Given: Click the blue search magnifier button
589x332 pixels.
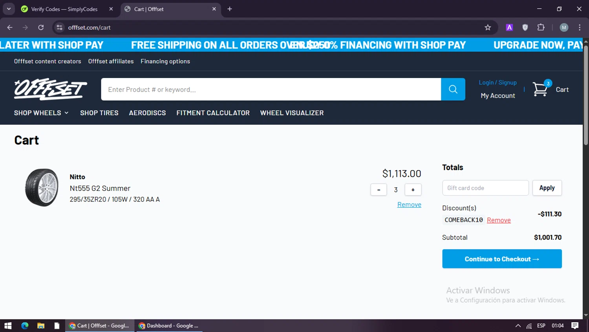Looking at the screenshot, I should click(453, 89).
